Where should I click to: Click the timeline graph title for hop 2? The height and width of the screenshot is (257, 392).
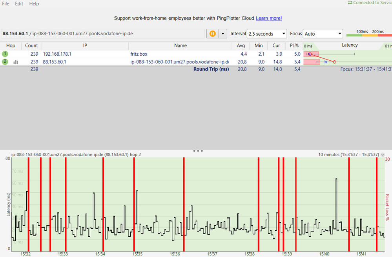(x=76, y=155)
